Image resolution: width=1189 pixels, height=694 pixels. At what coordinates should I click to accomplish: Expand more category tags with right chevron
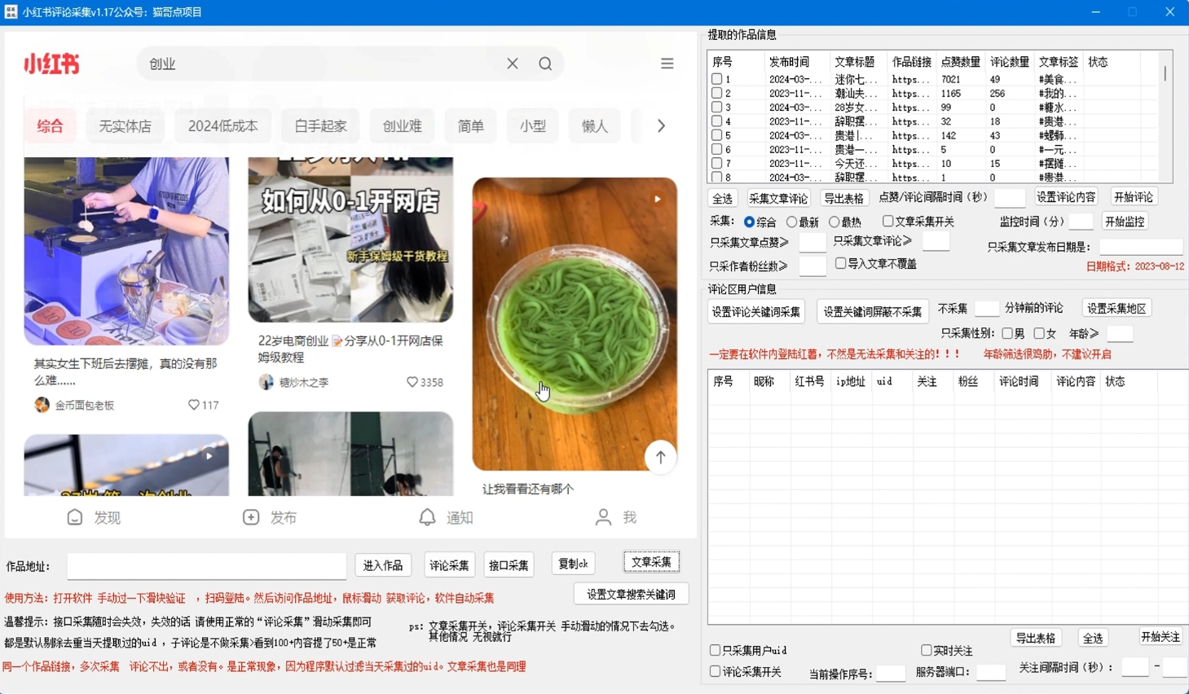[661, 126]
